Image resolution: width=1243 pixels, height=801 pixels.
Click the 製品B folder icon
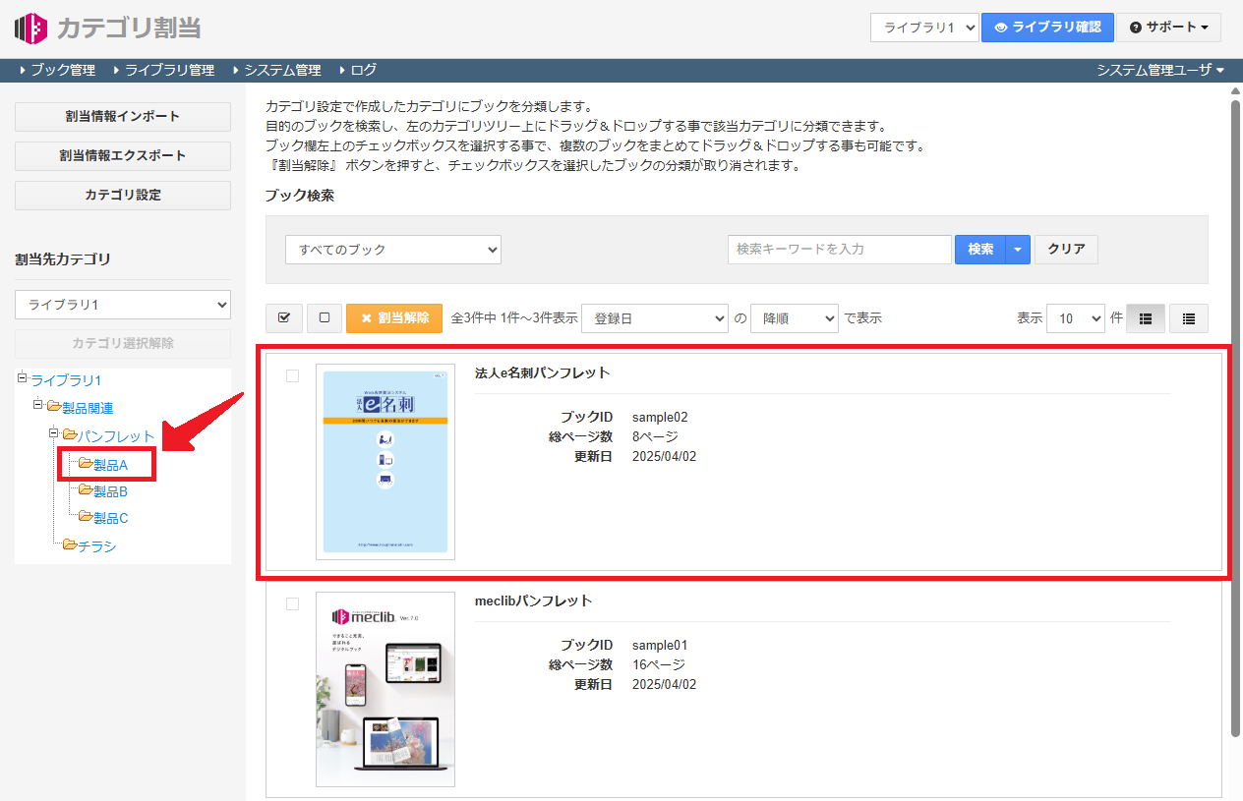tap(86, 491)
